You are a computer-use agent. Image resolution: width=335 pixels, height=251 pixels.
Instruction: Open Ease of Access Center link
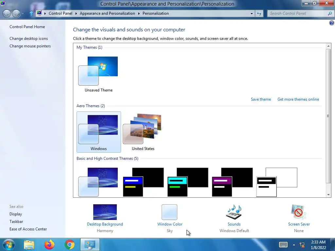[28, 229]
